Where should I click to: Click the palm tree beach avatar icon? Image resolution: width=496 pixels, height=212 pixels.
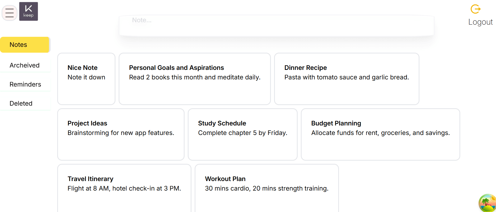tap(488, 203)
